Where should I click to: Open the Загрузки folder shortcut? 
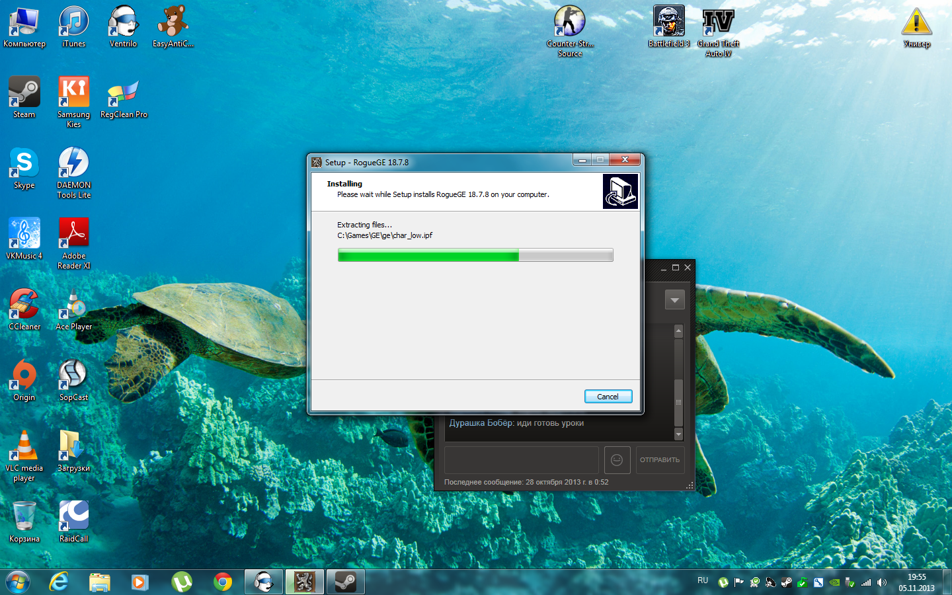point(73,452)
